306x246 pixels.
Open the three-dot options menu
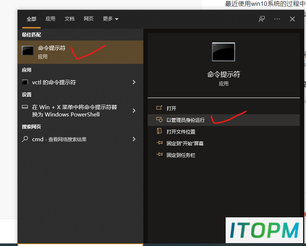click(277, 19)
